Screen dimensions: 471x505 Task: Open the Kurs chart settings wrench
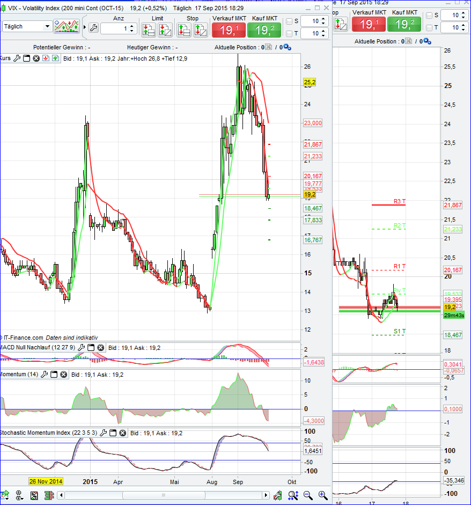(17, 58)
